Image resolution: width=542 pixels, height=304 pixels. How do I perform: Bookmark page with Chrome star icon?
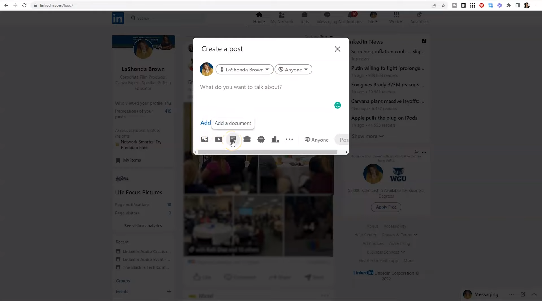(443, 5)
